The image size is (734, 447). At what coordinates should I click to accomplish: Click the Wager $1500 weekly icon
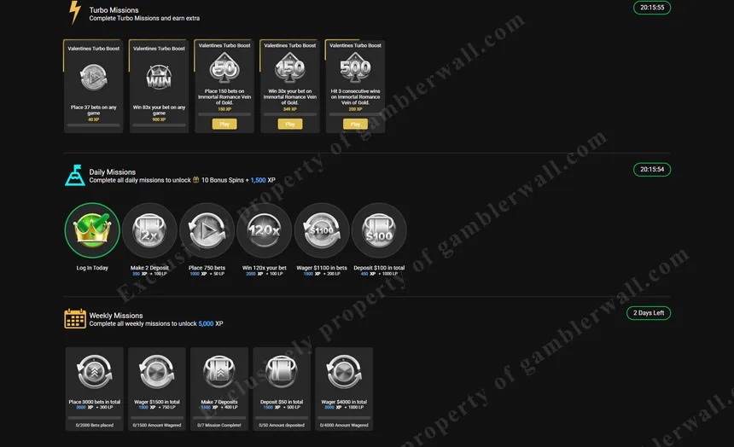pyautogui.click(x=157, y=372)
